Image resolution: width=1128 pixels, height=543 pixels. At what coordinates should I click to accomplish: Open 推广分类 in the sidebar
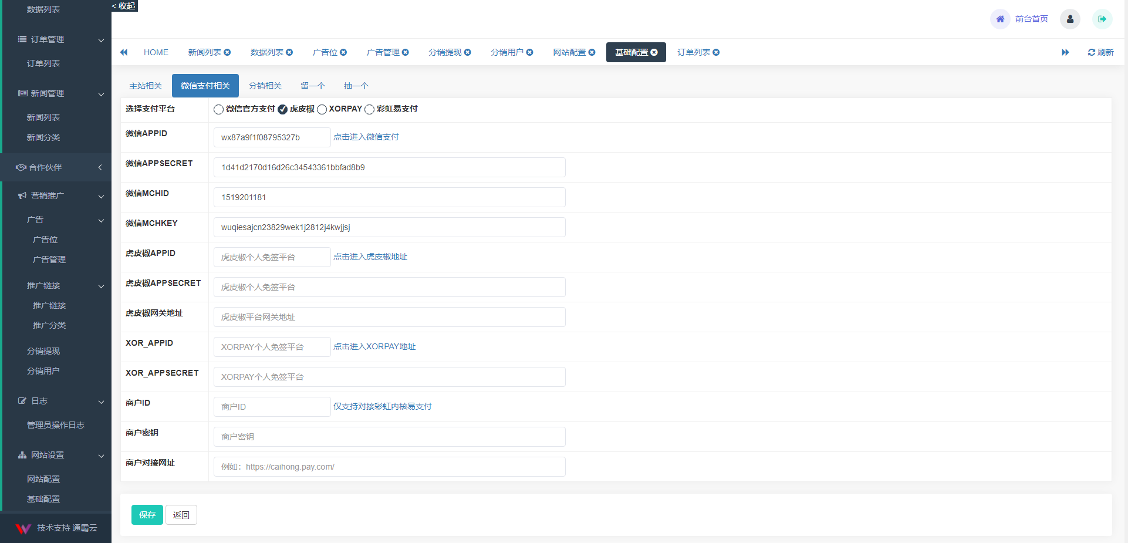[x=49, y=325]
